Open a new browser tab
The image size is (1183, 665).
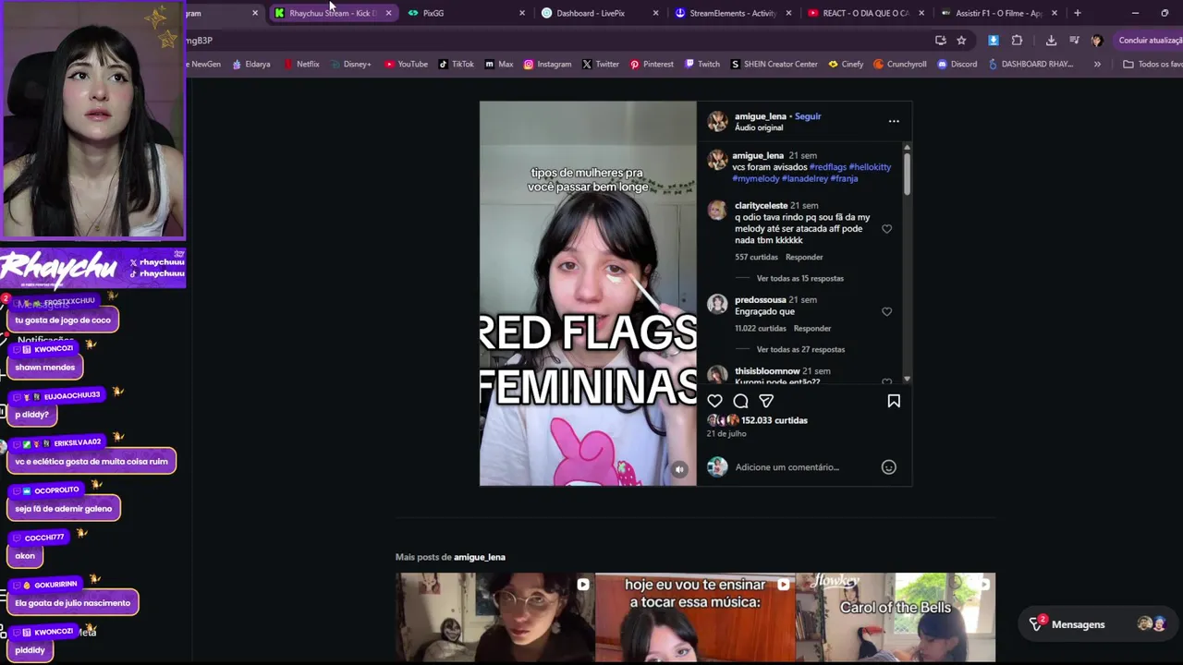(1078, 13)
